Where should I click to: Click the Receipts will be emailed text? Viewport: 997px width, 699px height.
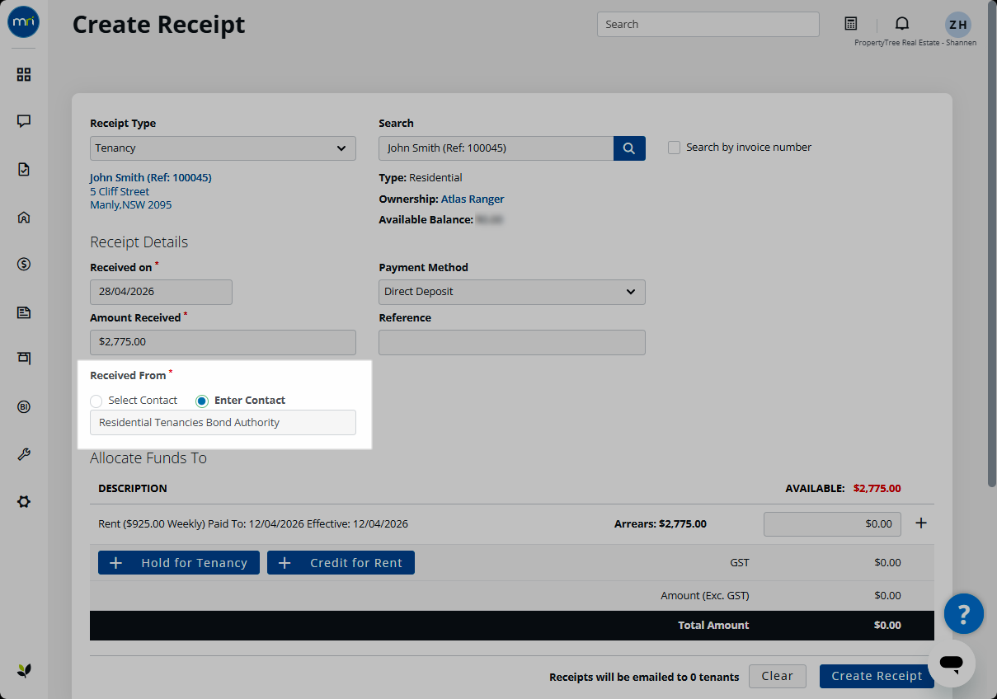(644, 677)
